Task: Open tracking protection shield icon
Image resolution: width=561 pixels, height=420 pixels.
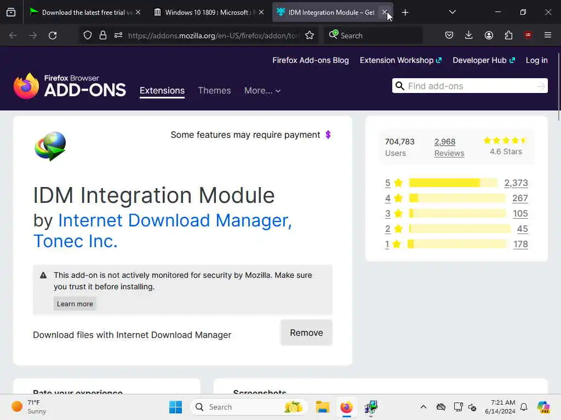Action: (88, 36)
